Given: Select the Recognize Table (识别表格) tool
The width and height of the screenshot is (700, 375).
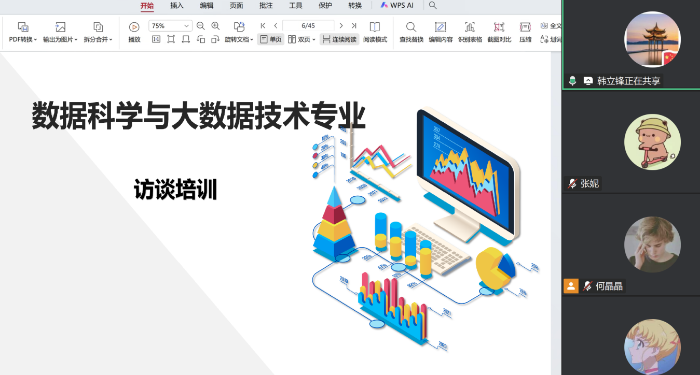Looking at the screenshot, I should pyautogui.click(x=470, y=32).
